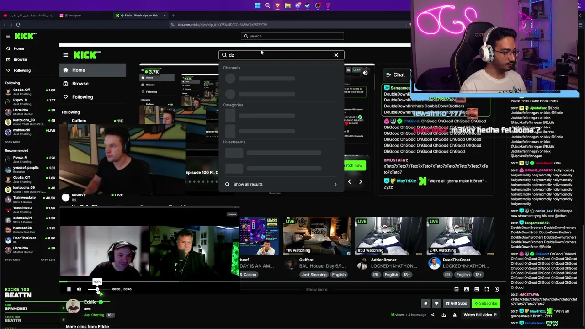Toggle picture-in-picture for the clip player
Viewport: 585px width, 329px height.
pos(457,289)
